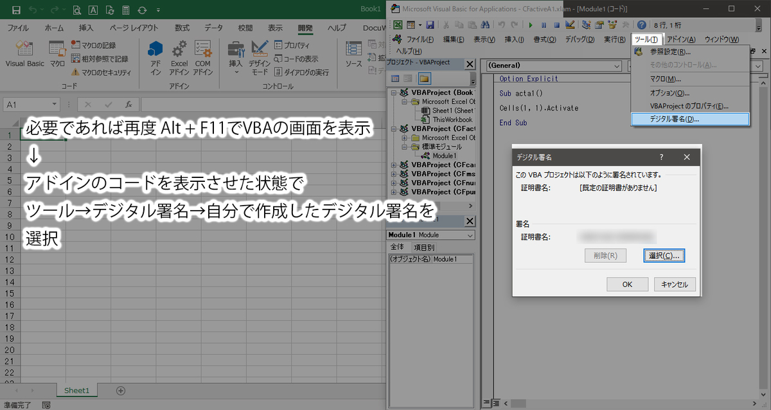Select VBAProject のプロパティ(E)... menu item

point(690,105)
